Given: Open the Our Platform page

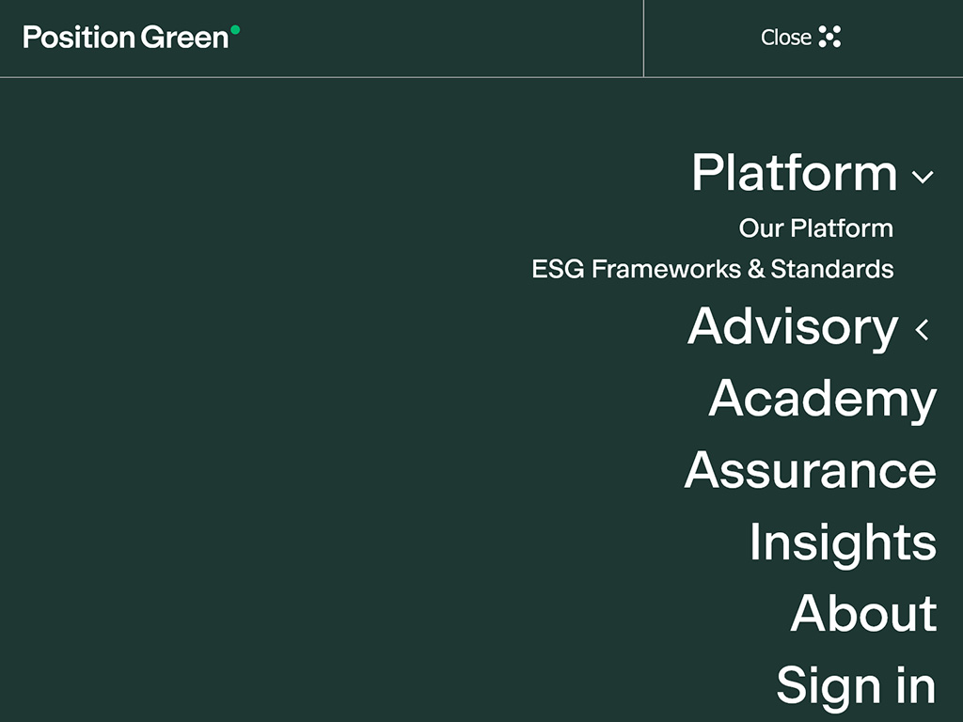Looking at the screenshot, I should 815,228.
